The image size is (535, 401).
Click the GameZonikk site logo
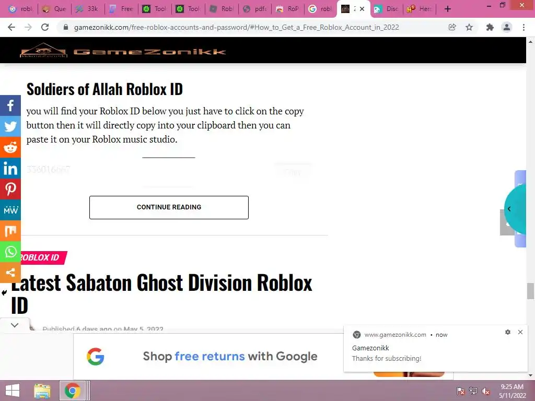[123, 51]
